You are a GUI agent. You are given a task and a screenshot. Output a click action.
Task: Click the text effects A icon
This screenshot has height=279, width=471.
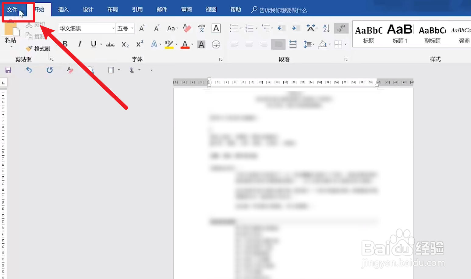click(154, 44)
